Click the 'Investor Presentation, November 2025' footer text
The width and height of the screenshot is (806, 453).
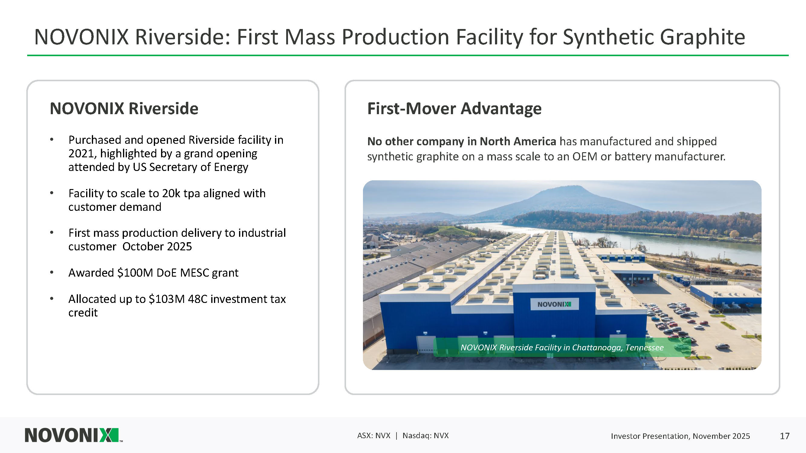pyautogui.click(x=680, y=436)
